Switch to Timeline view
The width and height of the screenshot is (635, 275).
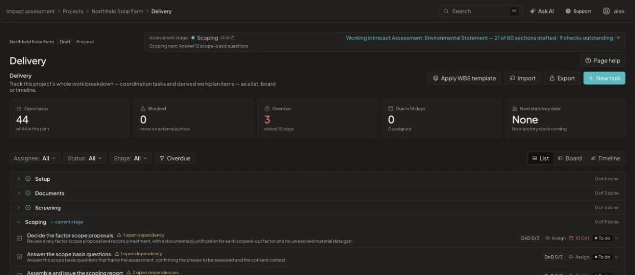(605, 158)
